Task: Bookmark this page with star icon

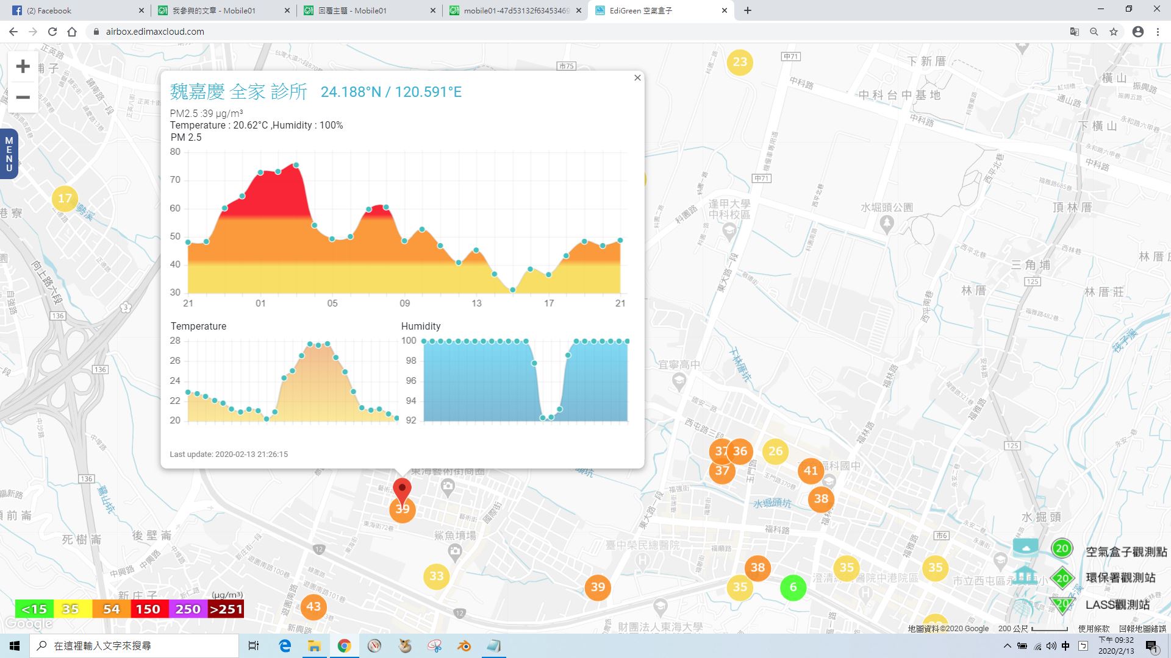Action: [1114, 32]
